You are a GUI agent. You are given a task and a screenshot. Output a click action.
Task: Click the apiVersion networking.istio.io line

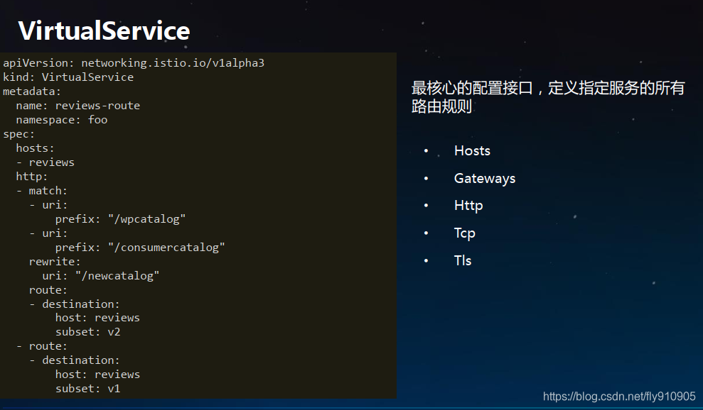[x=134, y=63]
